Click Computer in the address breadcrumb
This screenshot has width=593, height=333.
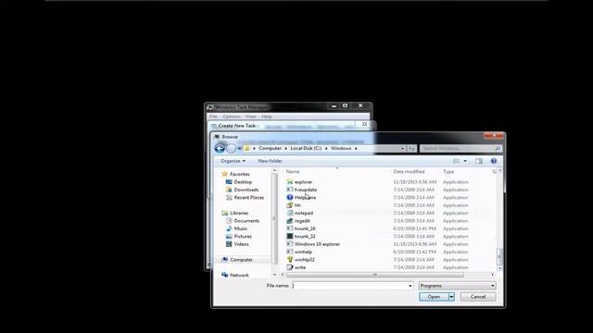(270, 148)
